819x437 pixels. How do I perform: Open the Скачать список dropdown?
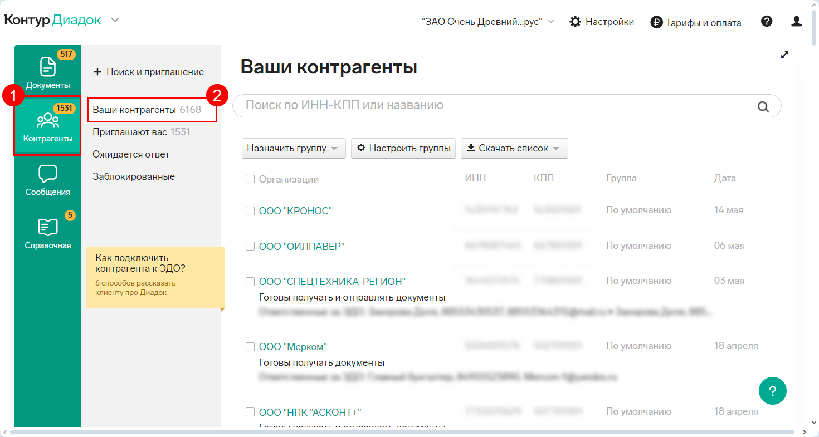[x=514, y=149]
